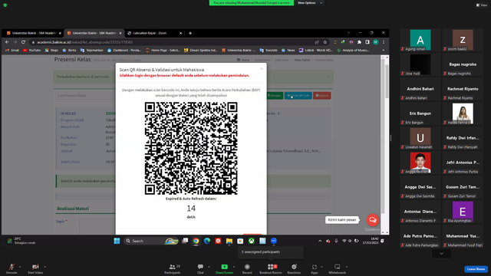Click the View button at top right
The width and height of the screenshot is (491, 276).
coord(482,5)
